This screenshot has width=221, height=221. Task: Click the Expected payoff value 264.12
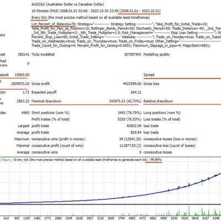(x=136, y=92)
